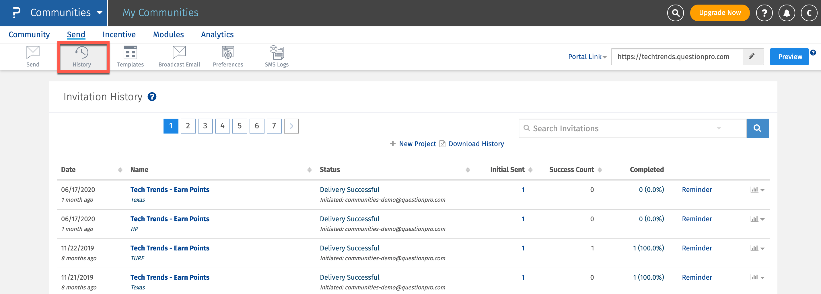
Task: Switch to the Analytics tab
Action: pos(217,34)
